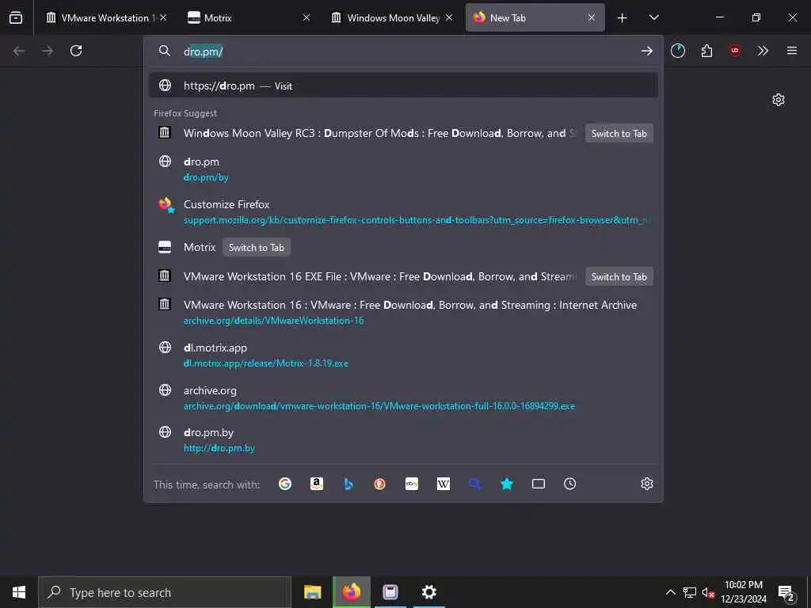
Task: Search this time with Google
Action: coord(285,484)
